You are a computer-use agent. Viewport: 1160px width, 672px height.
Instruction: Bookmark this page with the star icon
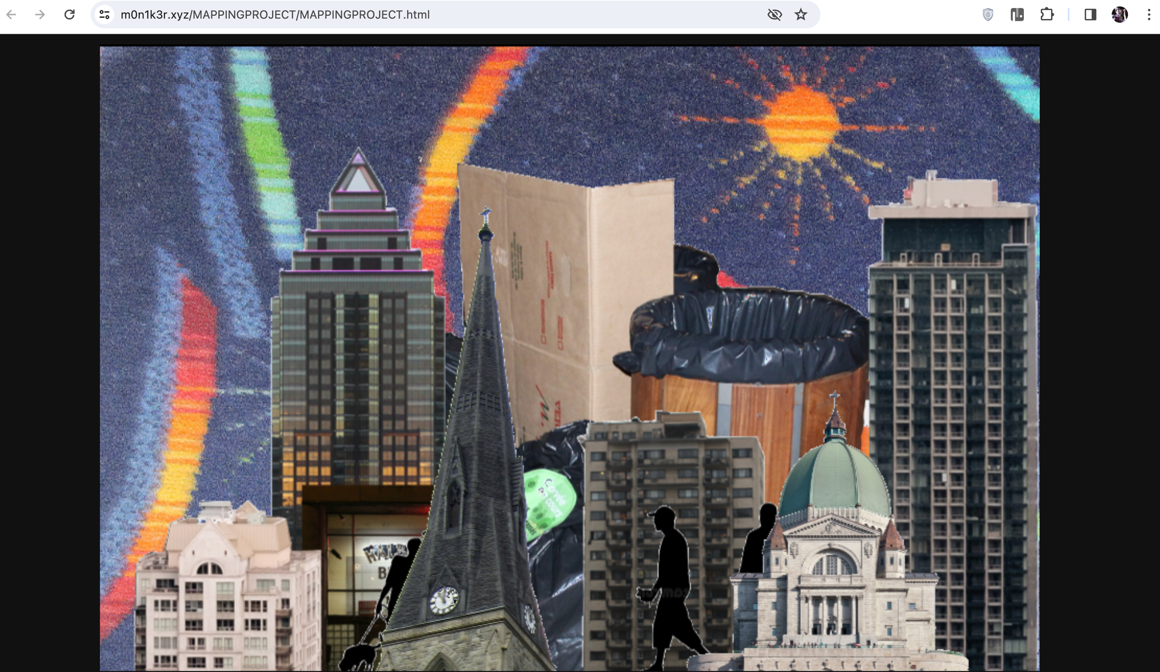[x=801, y=15]
